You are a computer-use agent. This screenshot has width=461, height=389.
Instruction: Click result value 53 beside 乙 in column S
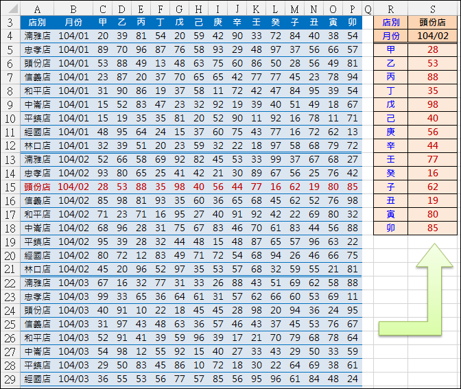pyautogui.click(x=432, y=63)
